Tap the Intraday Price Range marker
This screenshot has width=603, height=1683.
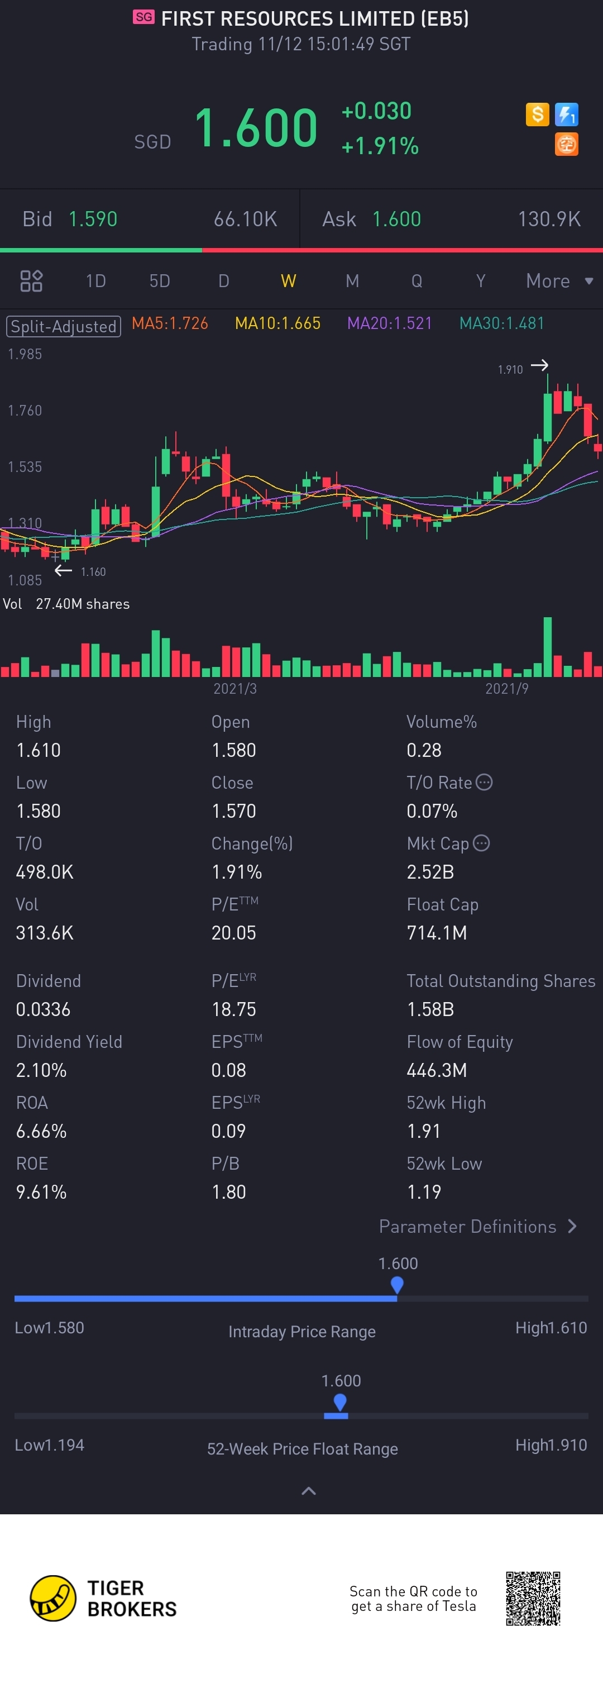point(396,1285)
